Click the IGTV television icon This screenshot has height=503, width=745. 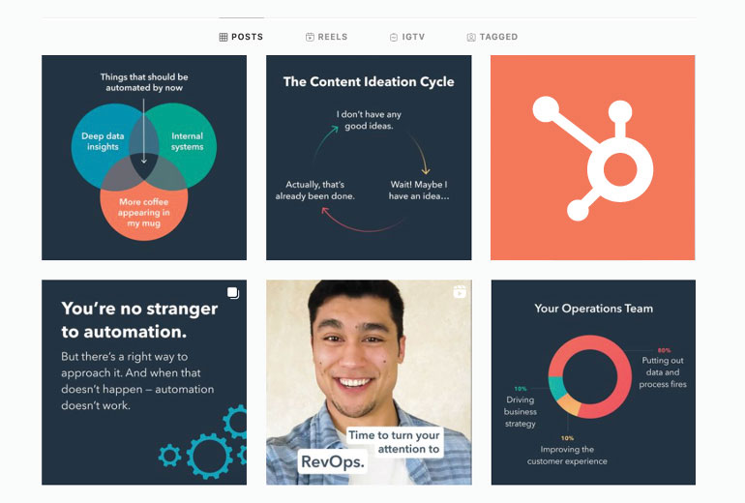tap(394, 37)
